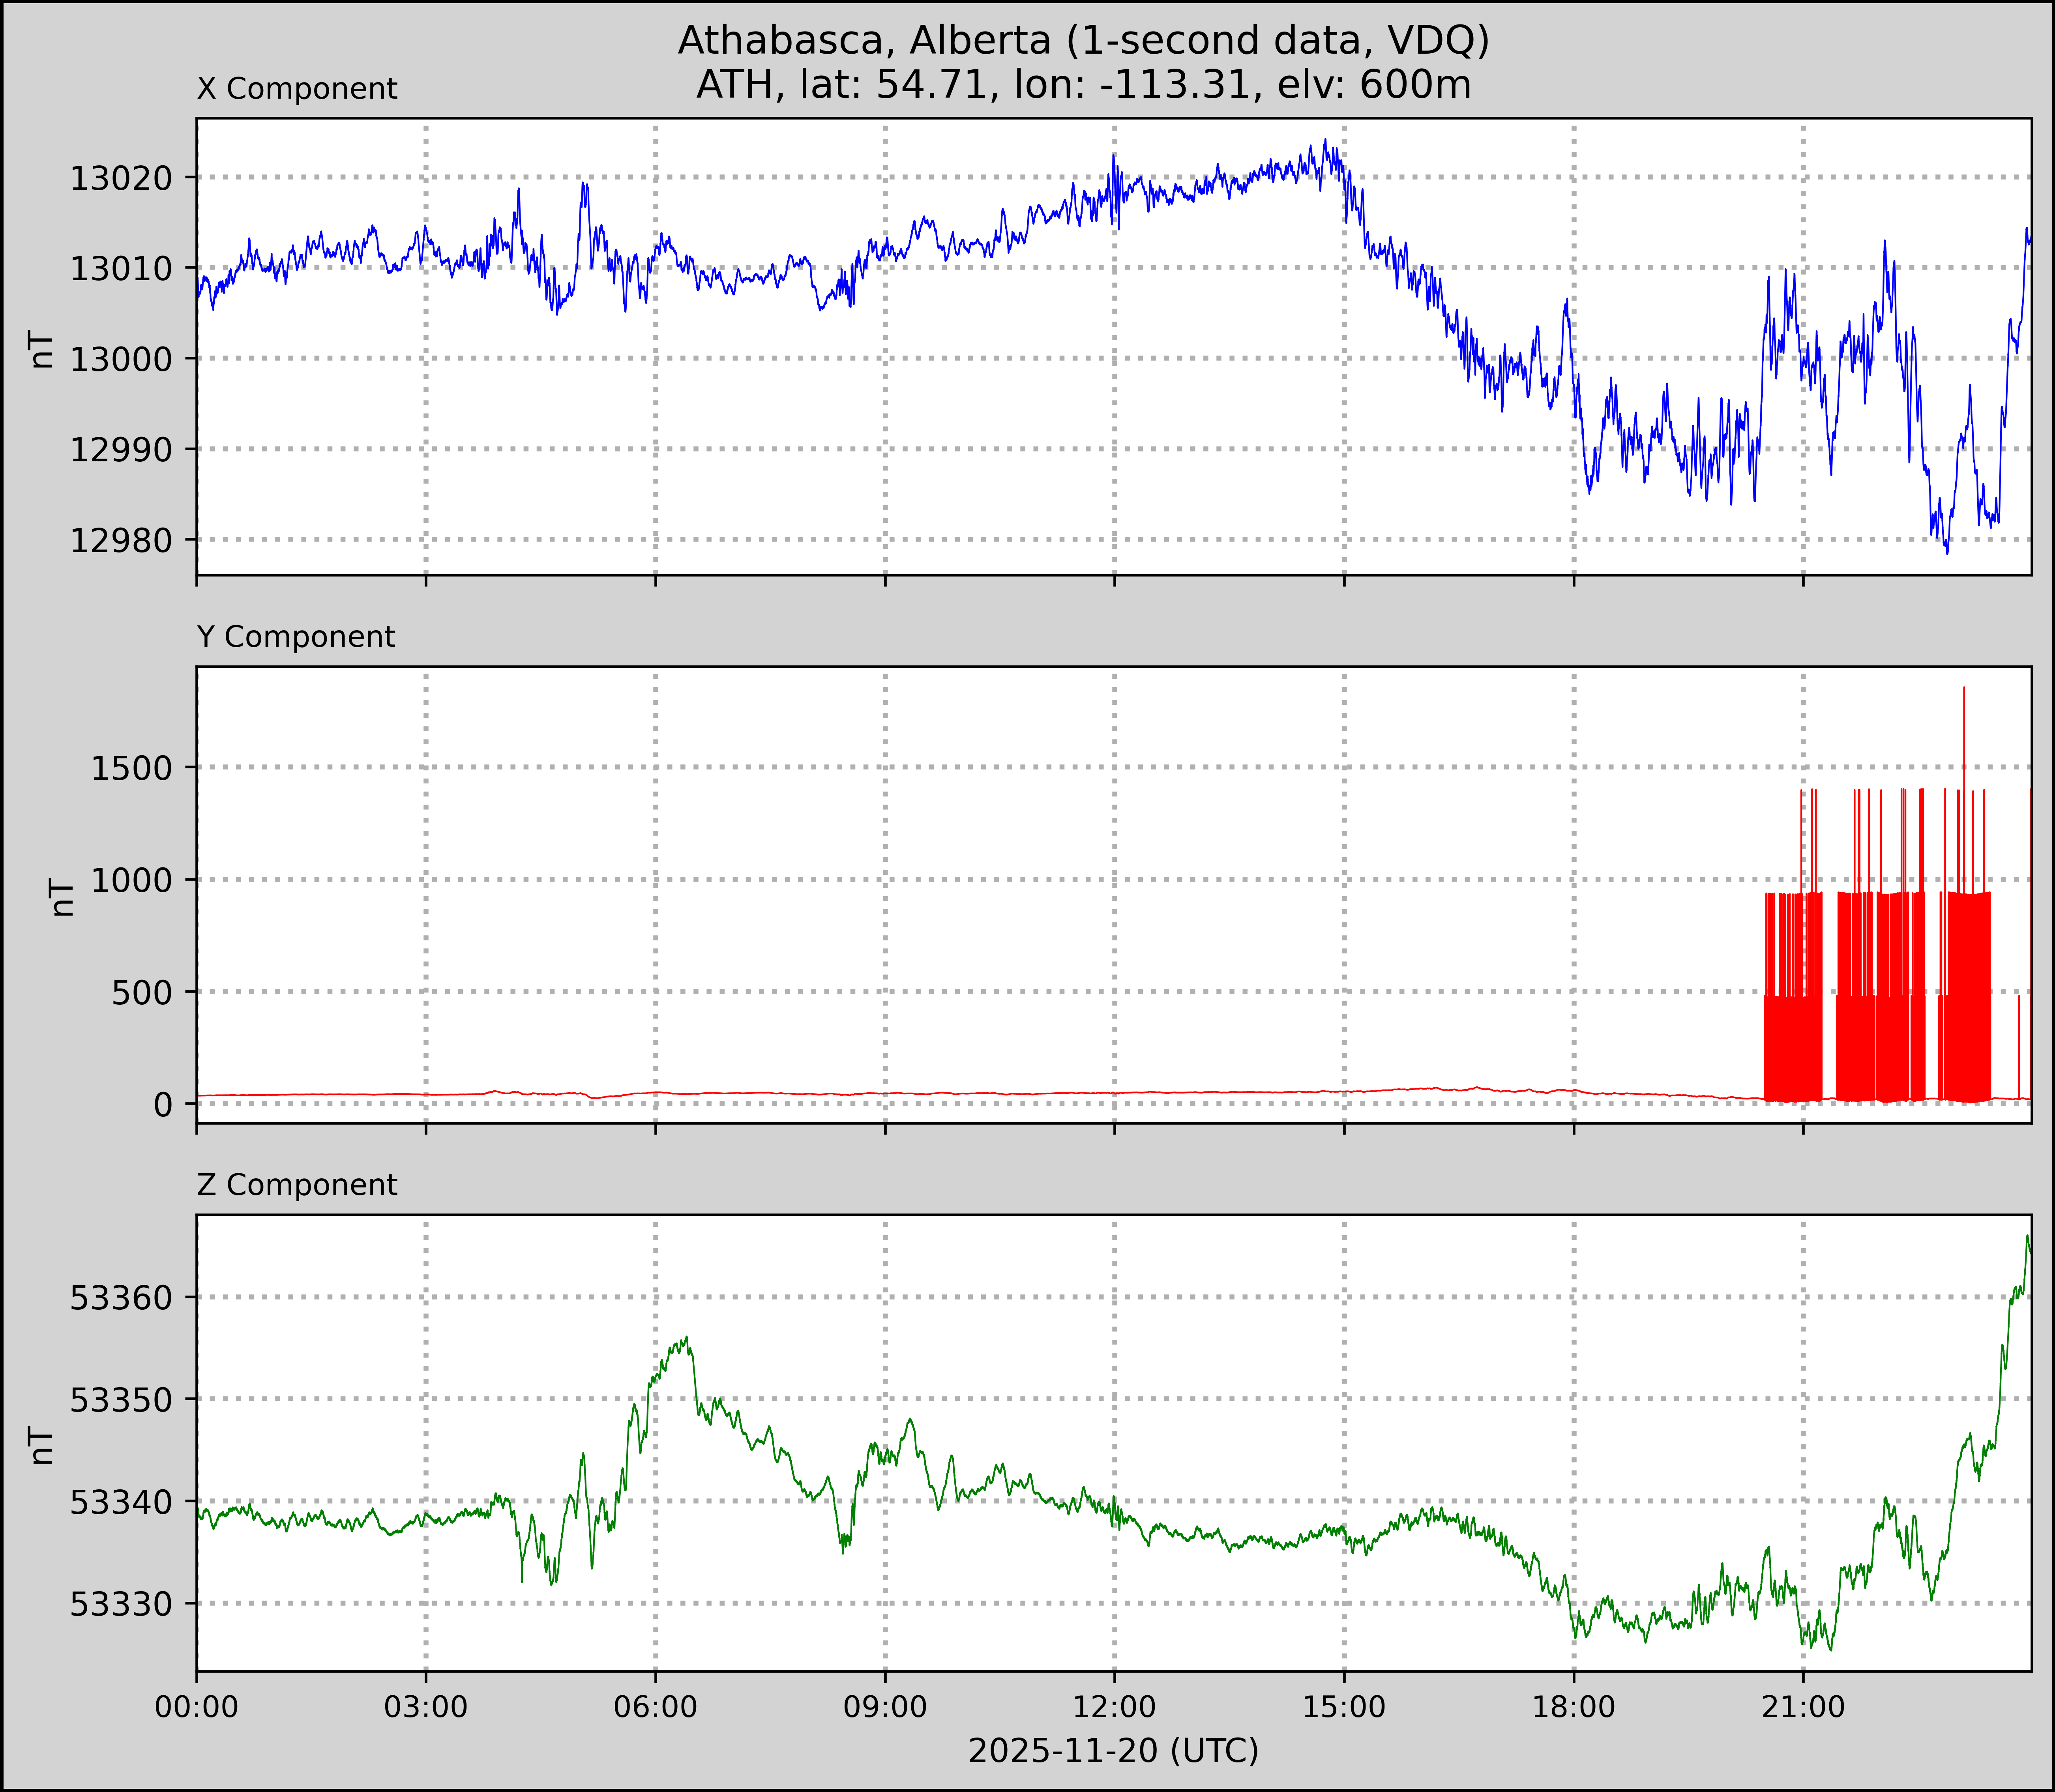Viewport: 2055px width, 1792px height.
Task: Click the 00:00 time axis label
Action: 197,1707
